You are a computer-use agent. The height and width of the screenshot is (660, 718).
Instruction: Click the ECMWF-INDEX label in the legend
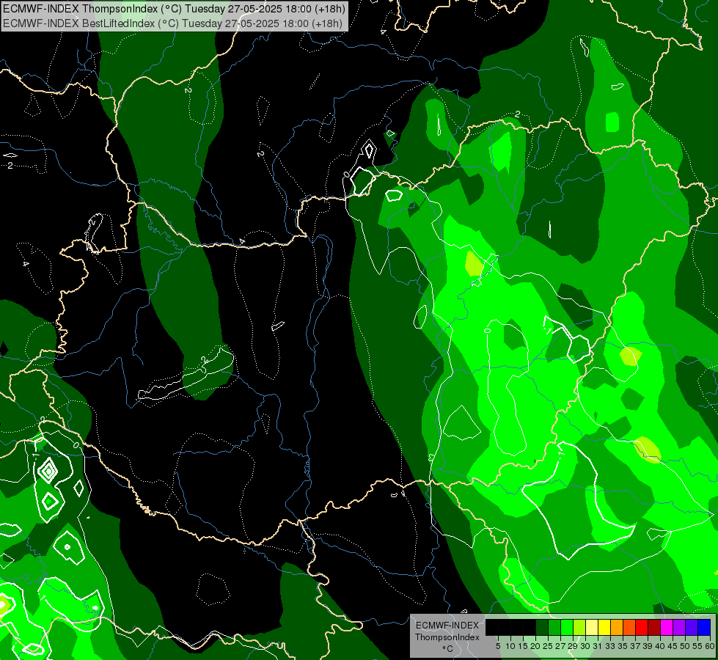click(x=447, y=626)
